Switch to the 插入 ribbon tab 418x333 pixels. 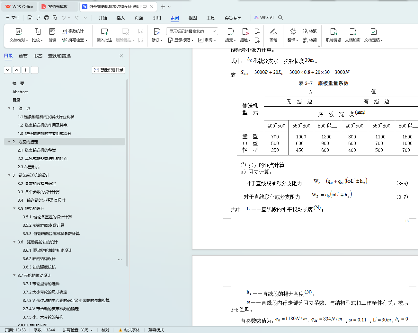pos(121,18)
